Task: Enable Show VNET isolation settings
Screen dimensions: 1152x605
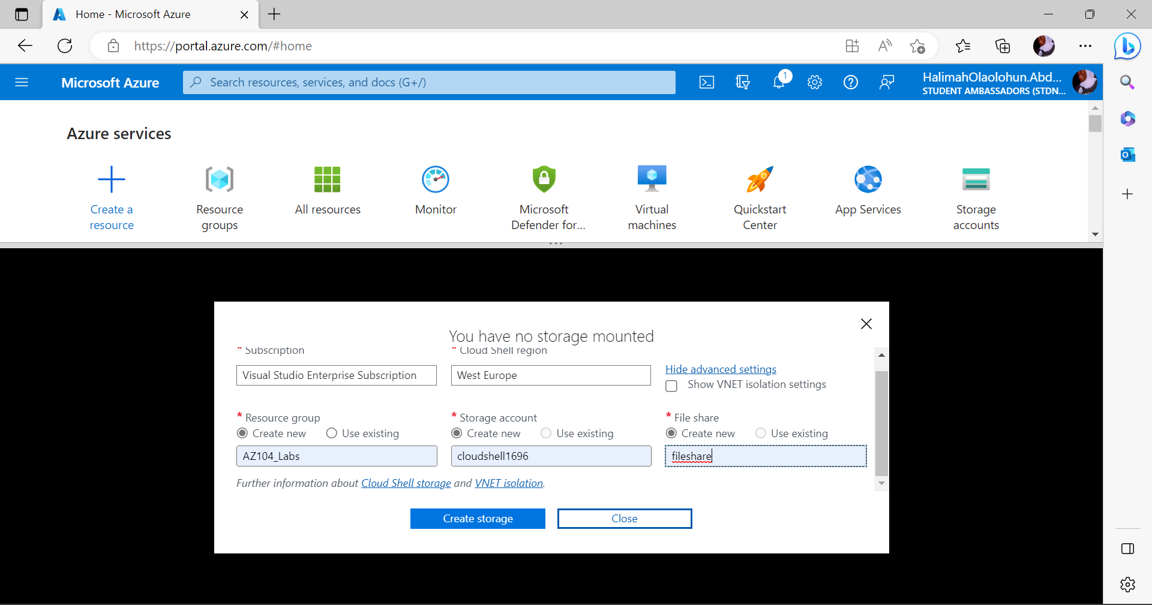Action: [x=671, y=386]
